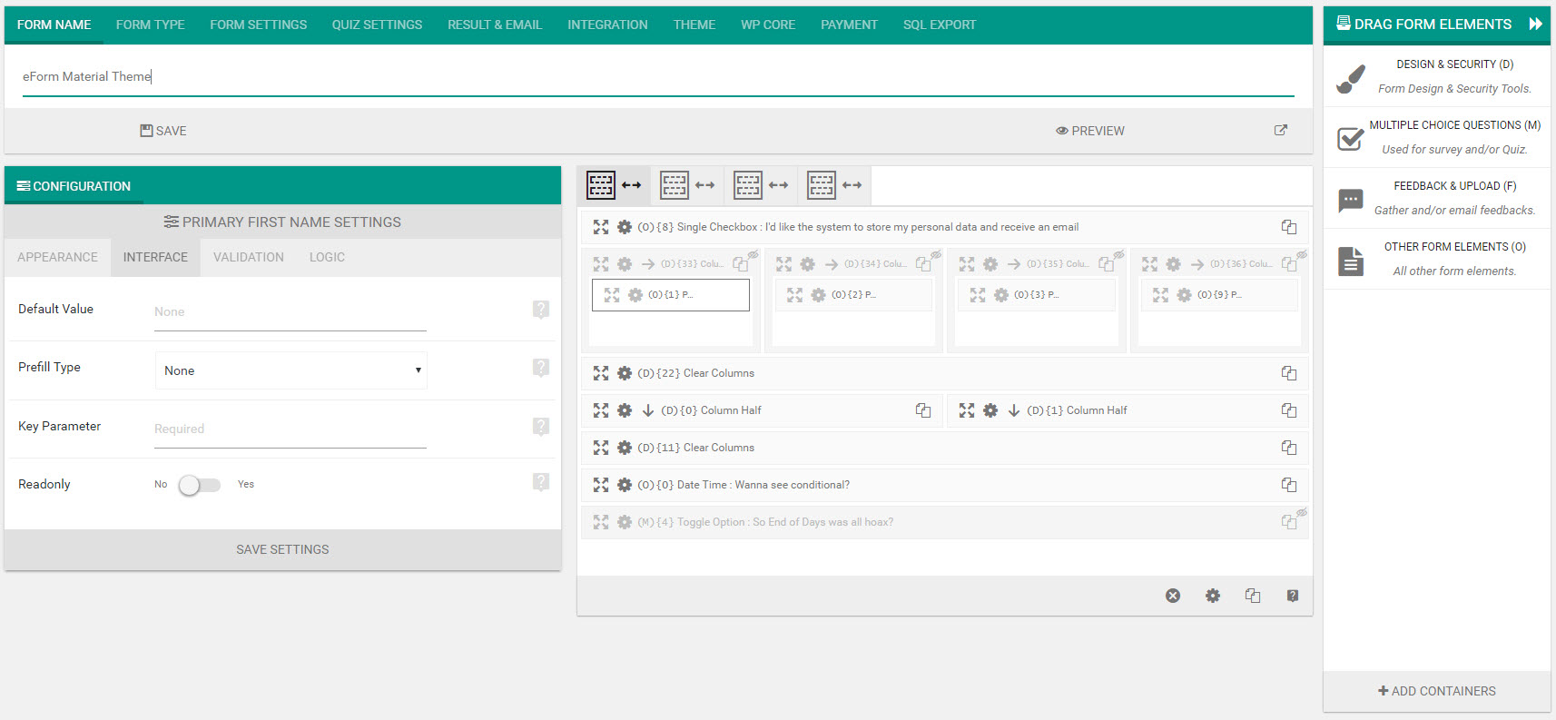1556x720 pixels.
Task: Toggle visibility of column {33} container
Action: tap(753, 255)
